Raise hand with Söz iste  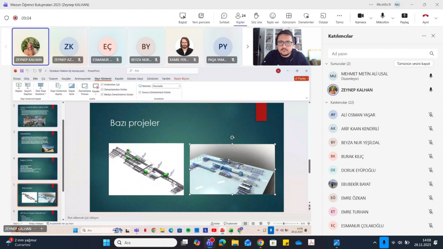coord(256,18)
